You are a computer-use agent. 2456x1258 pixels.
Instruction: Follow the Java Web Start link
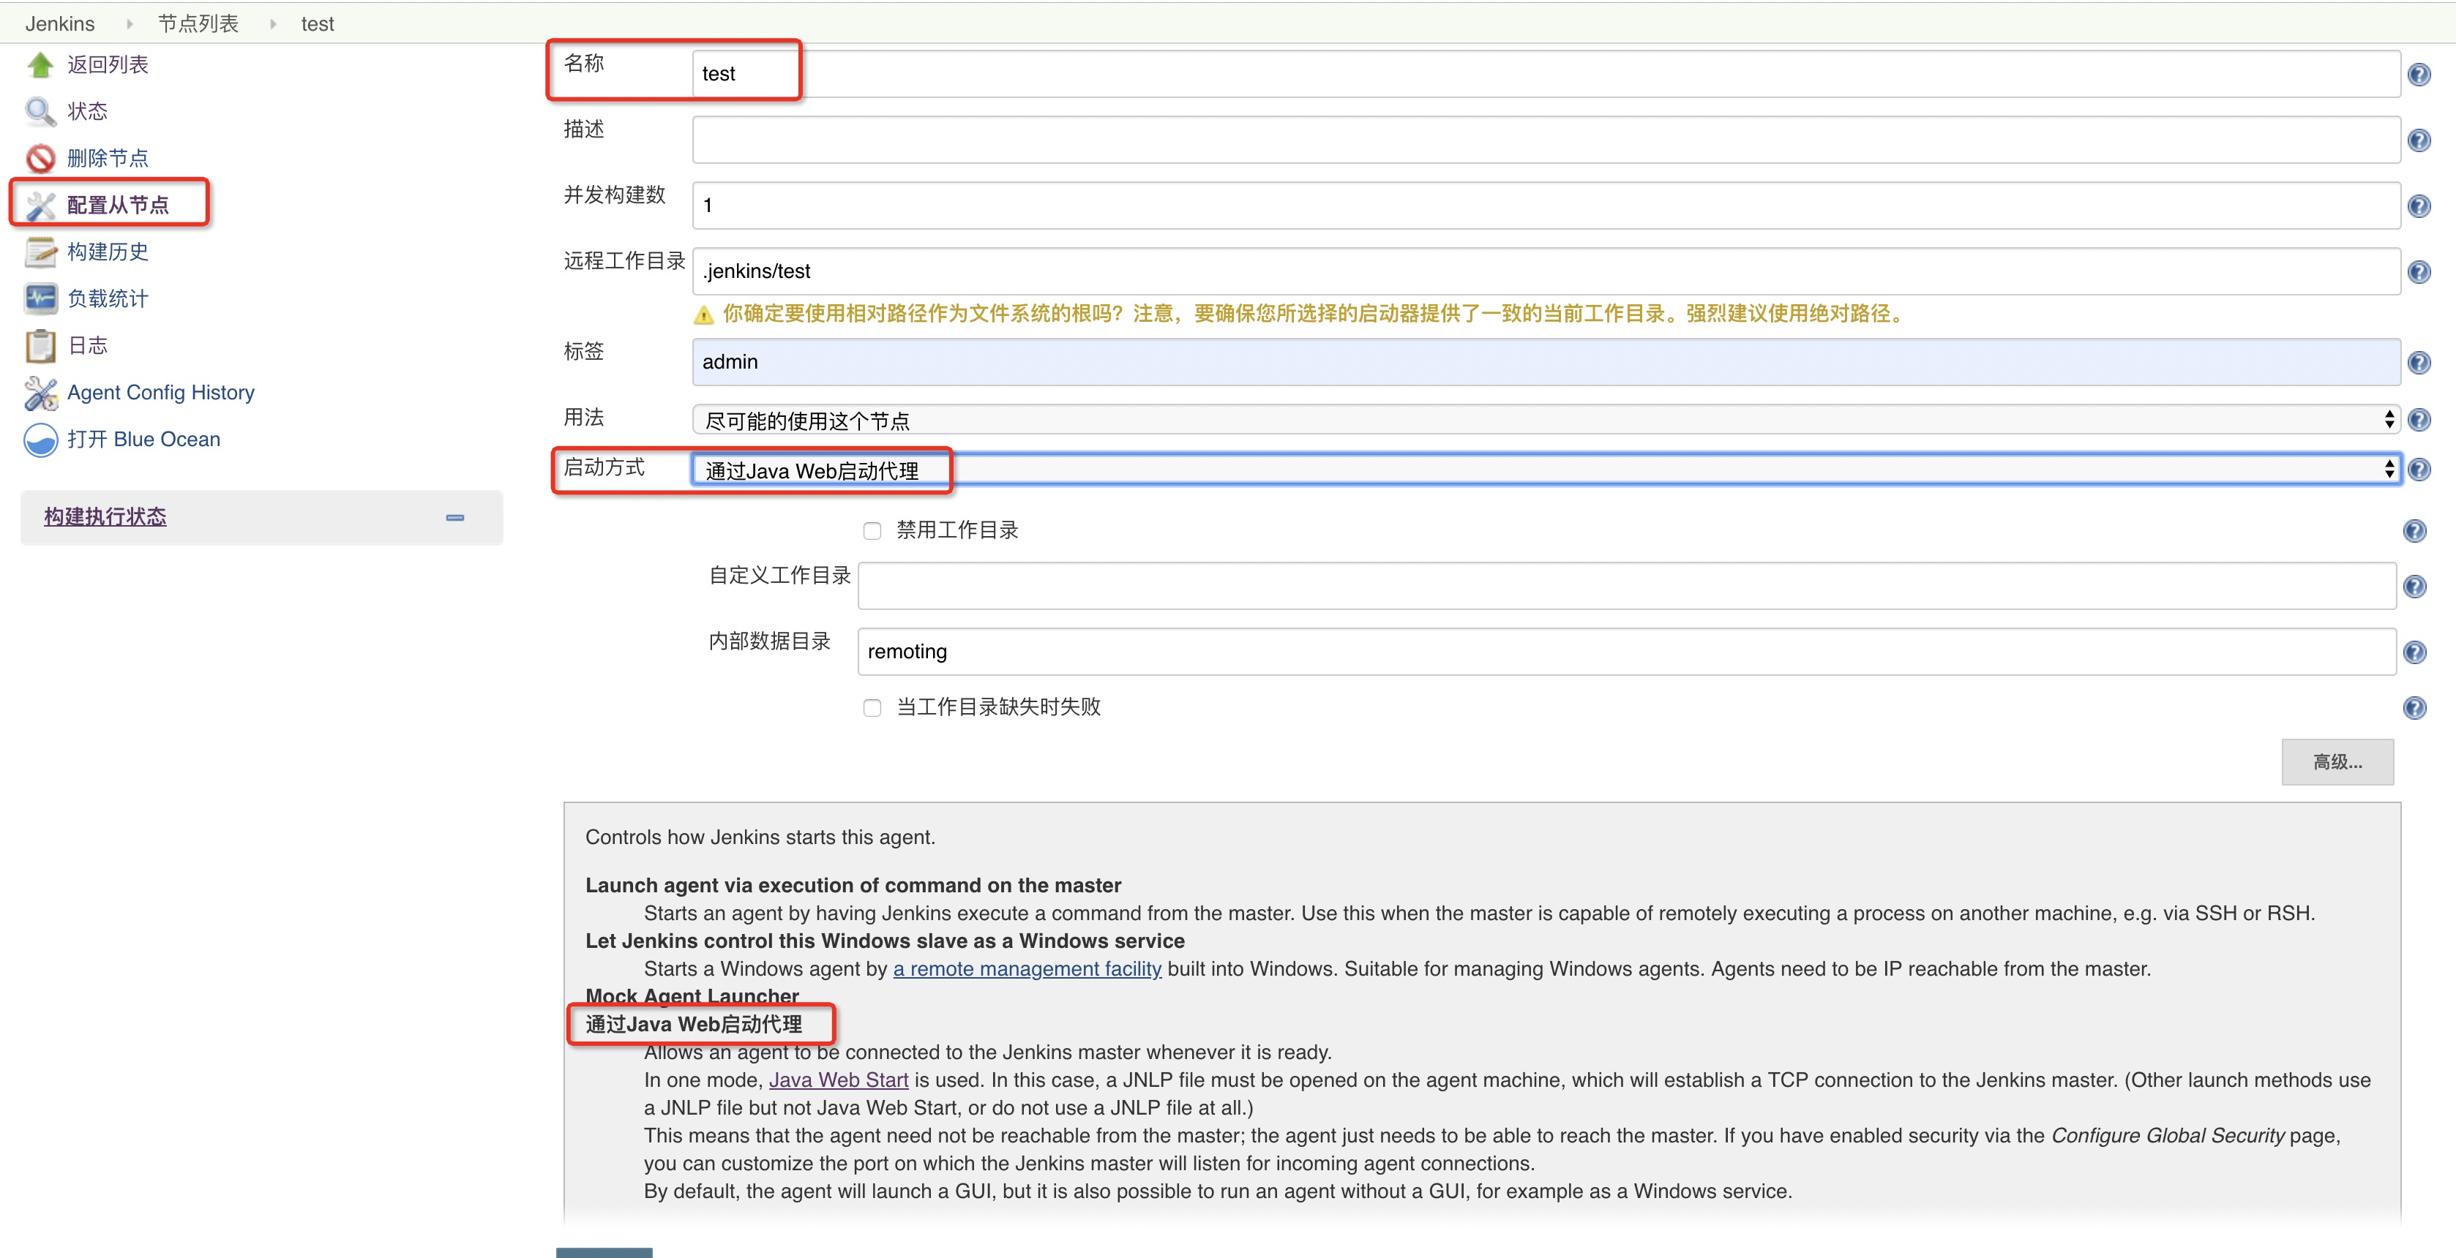[838, 1080]
